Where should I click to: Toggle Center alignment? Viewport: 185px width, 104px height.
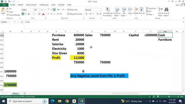(x=51, y=14)
